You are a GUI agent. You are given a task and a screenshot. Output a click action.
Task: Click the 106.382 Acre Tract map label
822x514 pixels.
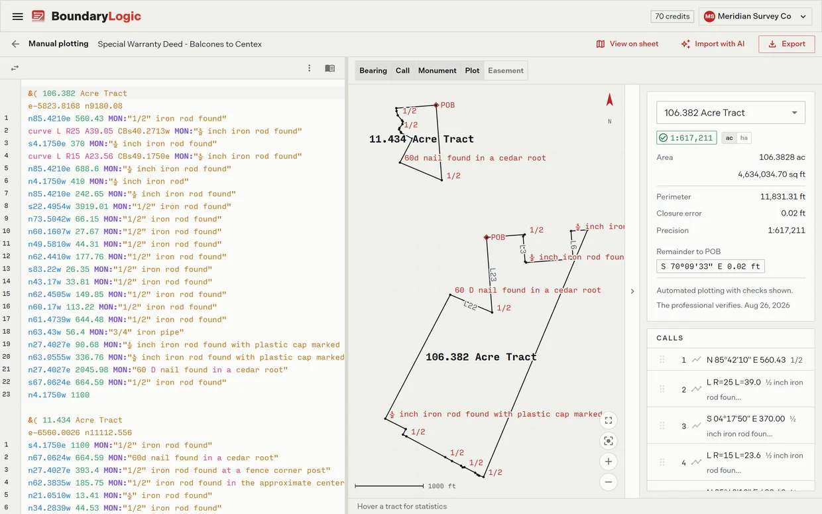481,357
